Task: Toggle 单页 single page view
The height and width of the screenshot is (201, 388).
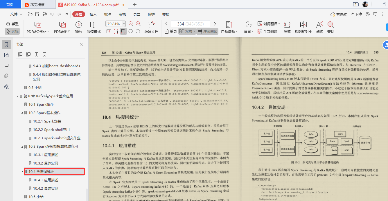Action: tap(170, 31)
